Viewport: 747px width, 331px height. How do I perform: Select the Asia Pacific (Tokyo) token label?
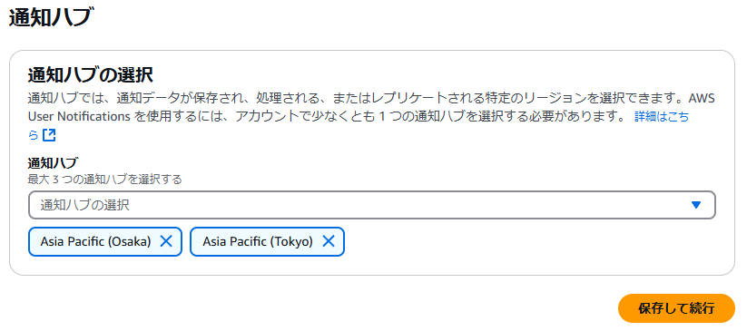(x=258, y=241)
